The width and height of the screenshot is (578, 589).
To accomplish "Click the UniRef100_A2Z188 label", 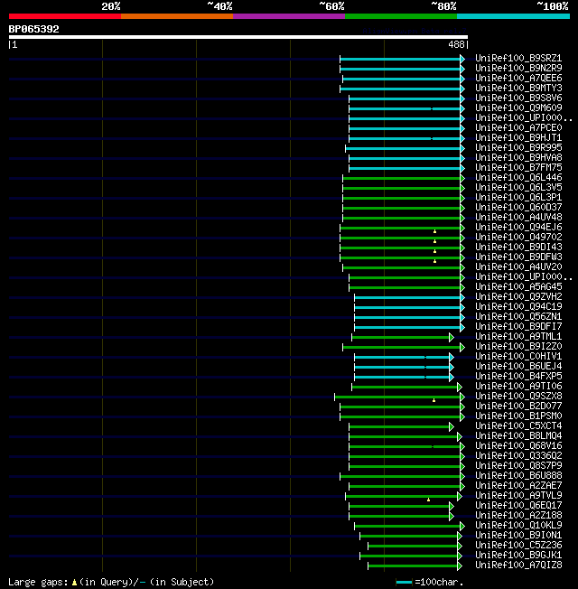I will pyautogui.click(x=518, y=515).
